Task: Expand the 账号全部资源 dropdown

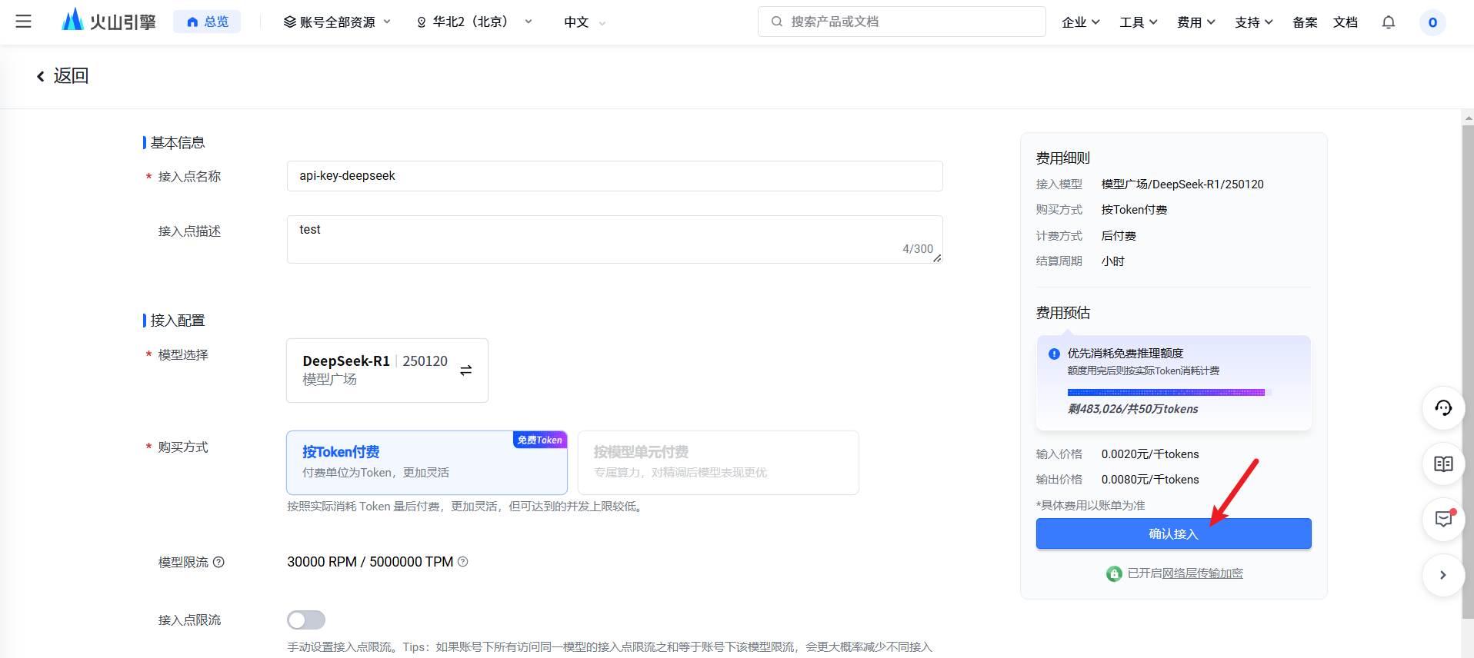Action: coord(337,22)
